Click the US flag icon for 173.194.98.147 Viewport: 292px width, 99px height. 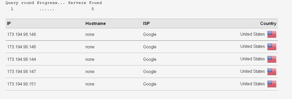(272, 72)
